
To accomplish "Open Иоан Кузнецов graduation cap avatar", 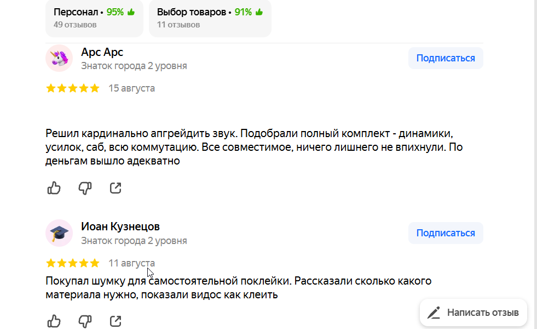I will coord(59,233).
